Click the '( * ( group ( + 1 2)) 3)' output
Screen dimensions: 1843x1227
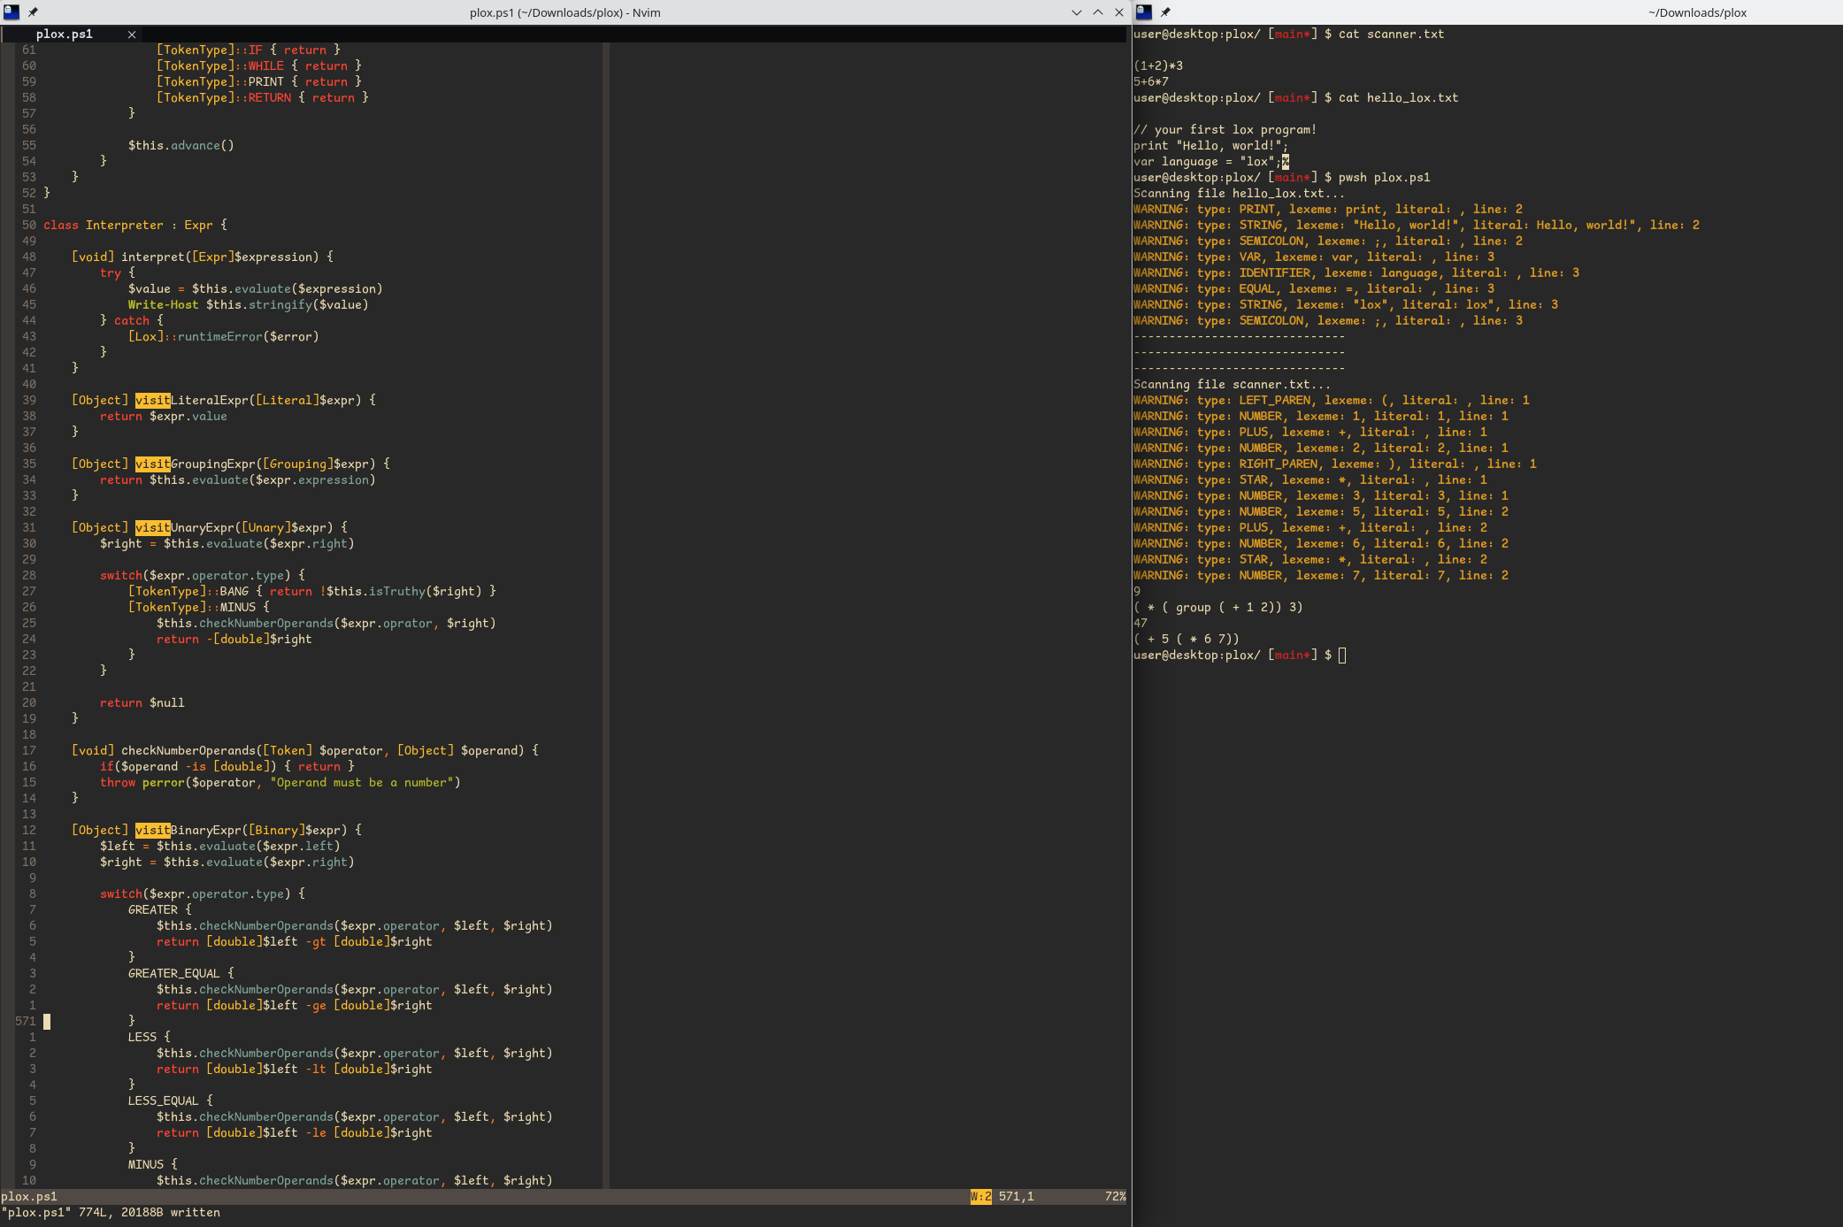[1218, 608]
